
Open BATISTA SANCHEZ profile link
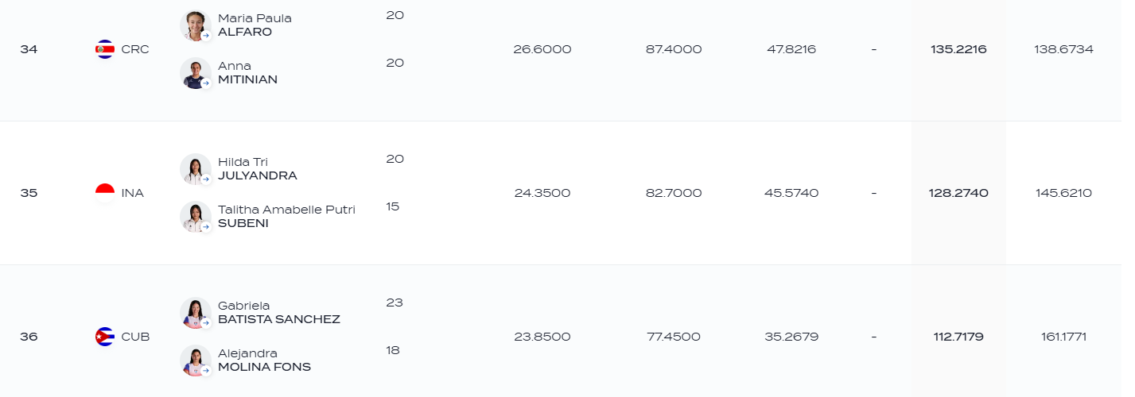(279, 320)
